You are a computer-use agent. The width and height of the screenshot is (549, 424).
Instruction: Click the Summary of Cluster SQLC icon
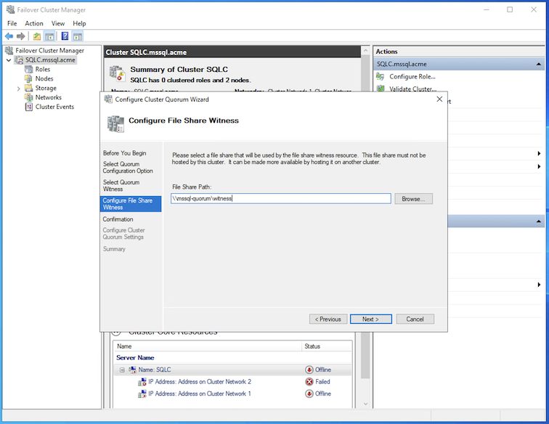(117, 74)
